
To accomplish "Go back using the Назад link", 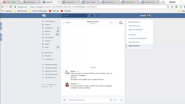I will tap(66, 23).
